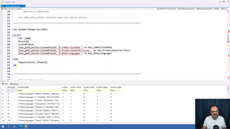Viewport: 230px width, 129px height.
Task: Click the PersonID column header
Action: point(11,87)
